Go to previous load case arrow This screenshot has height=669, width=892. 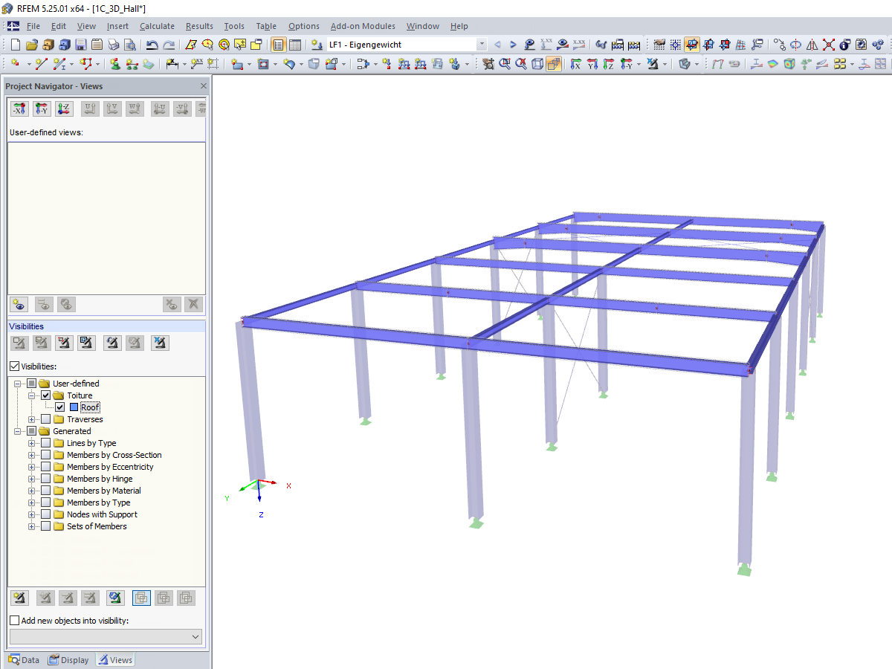click(x=497, y=45)
